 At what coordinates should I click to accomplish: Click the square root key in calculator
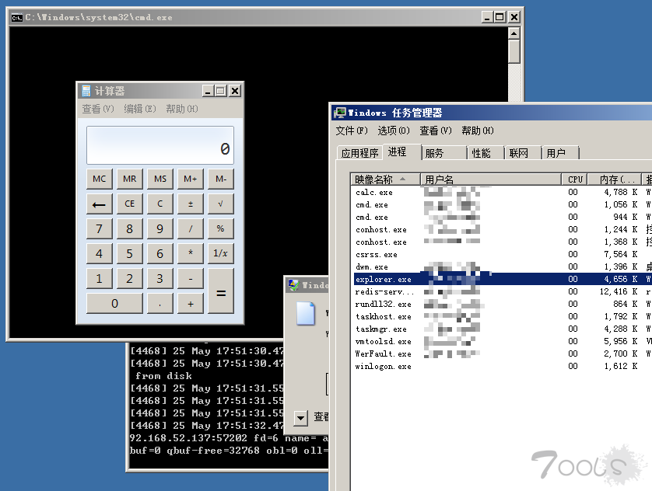[x=221, y=204]
